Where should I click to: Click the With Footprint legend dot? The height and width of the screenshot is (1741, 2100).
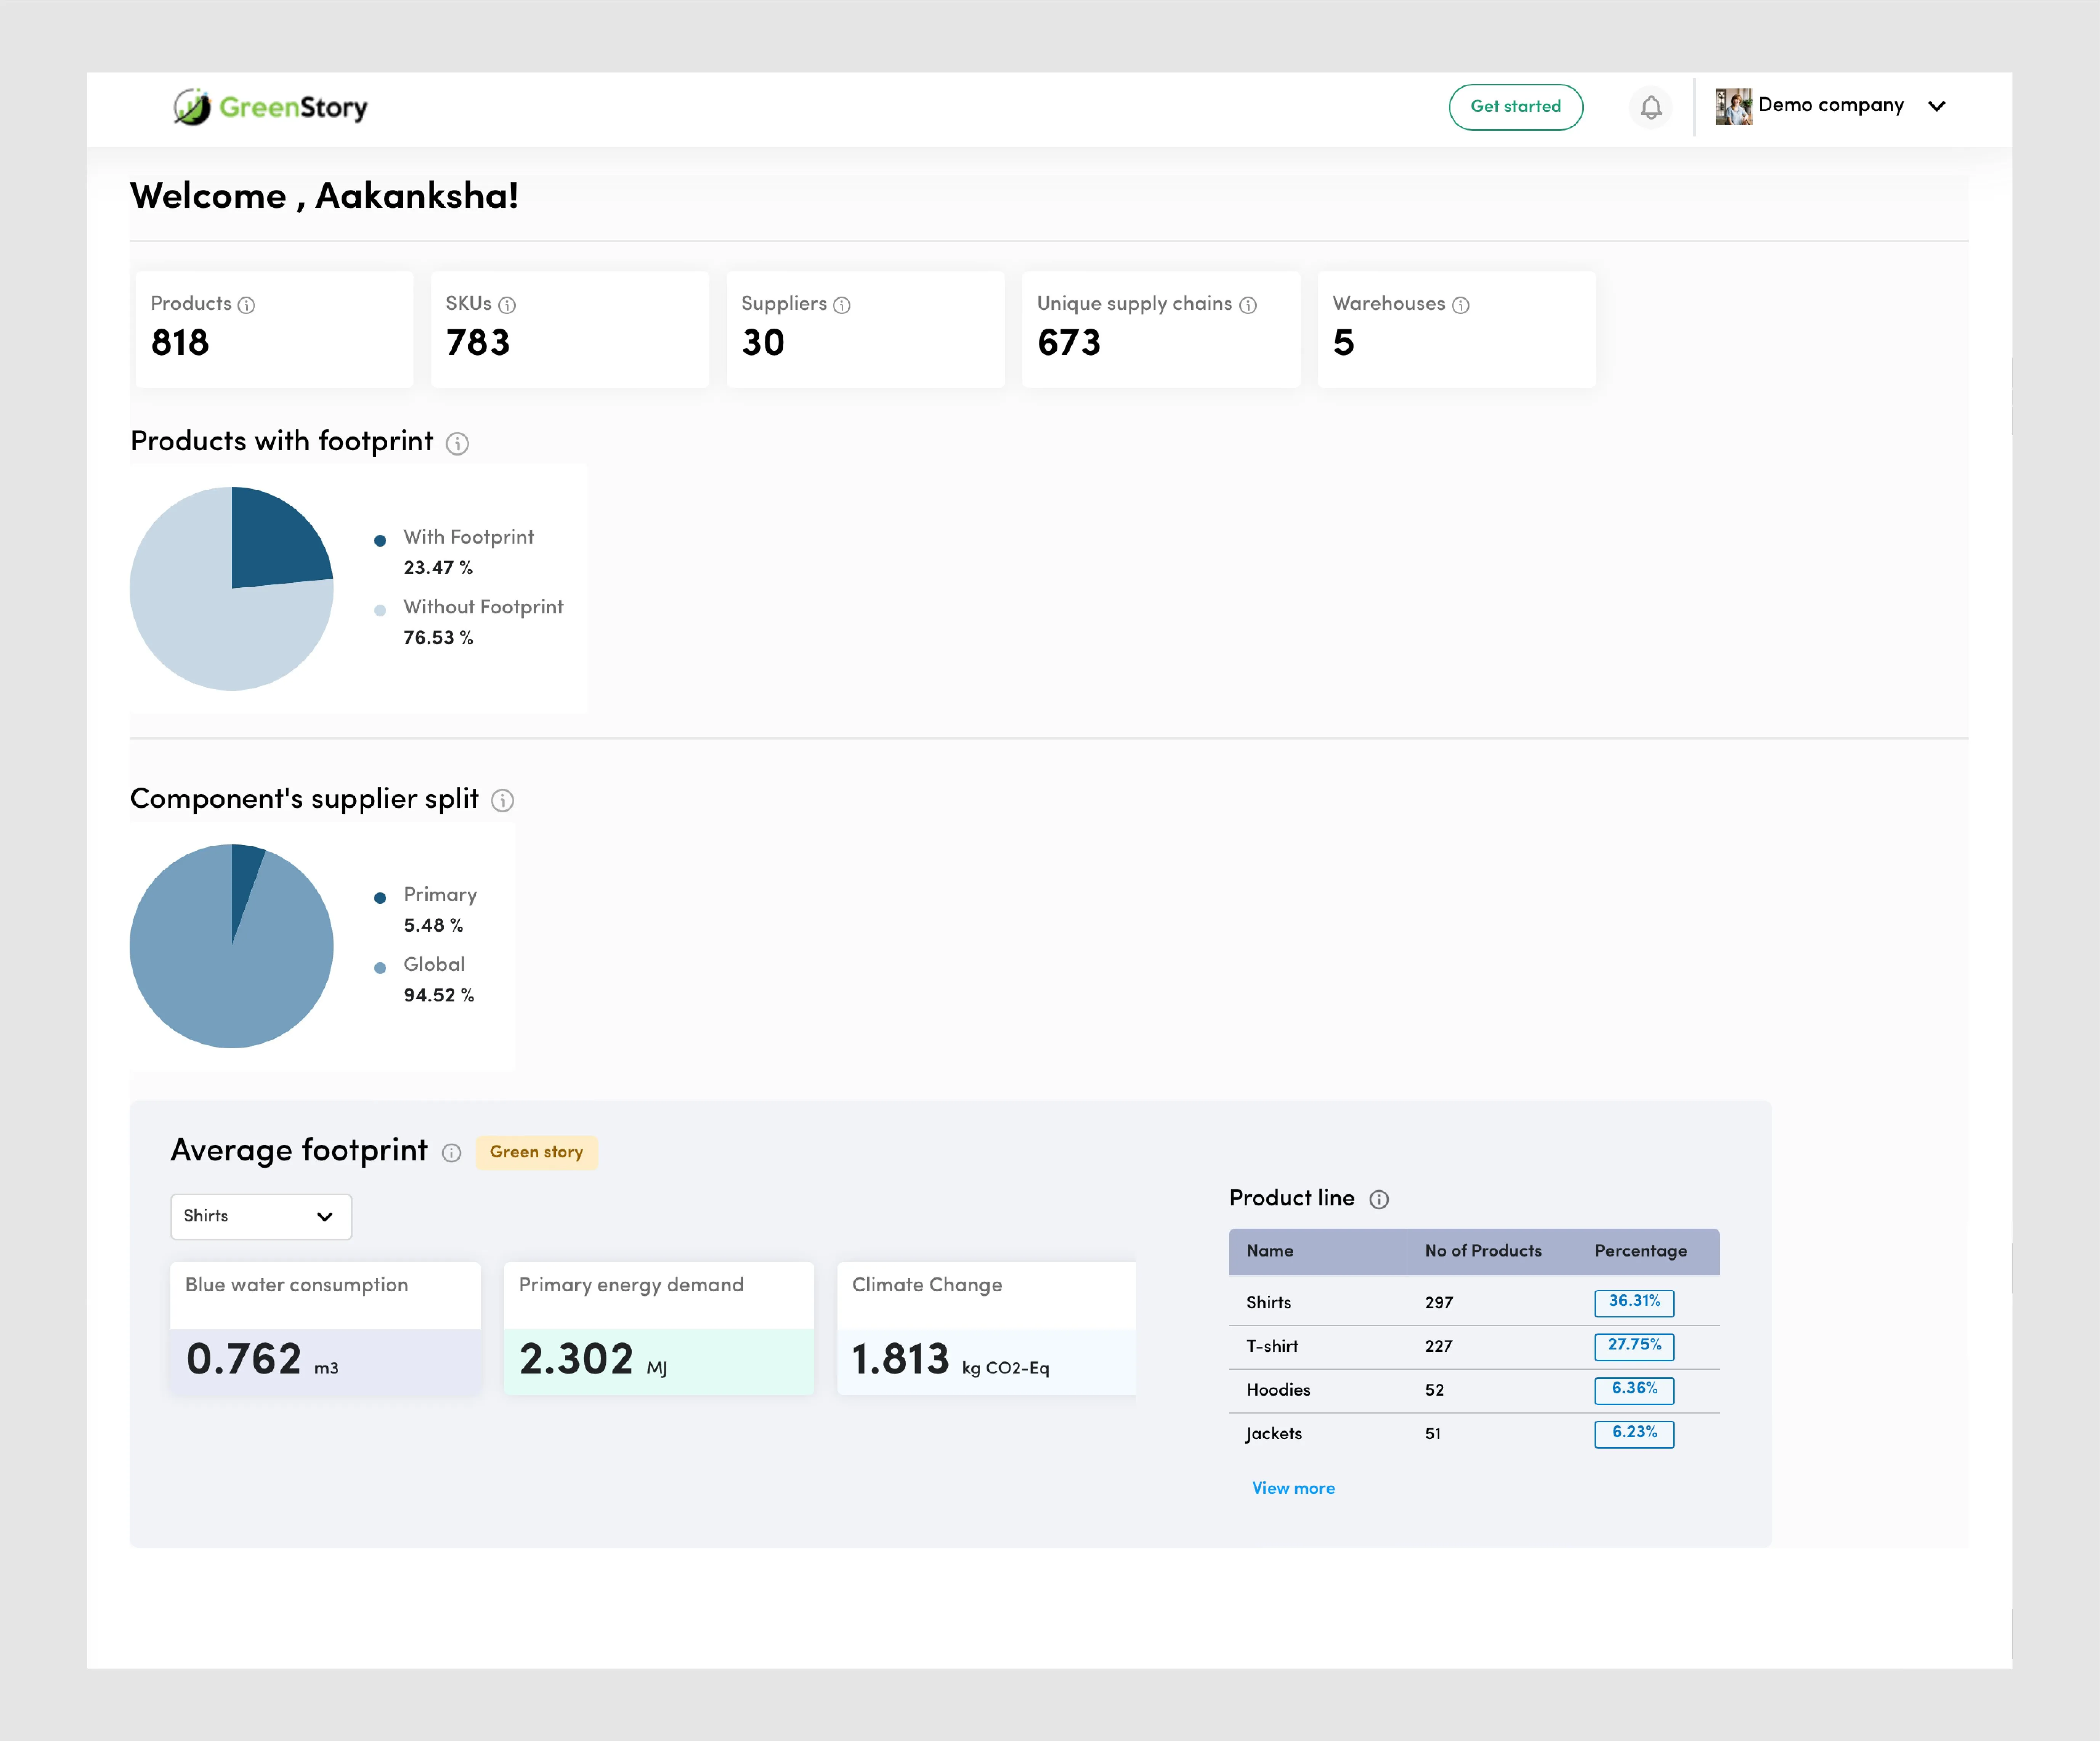(380, 541)
